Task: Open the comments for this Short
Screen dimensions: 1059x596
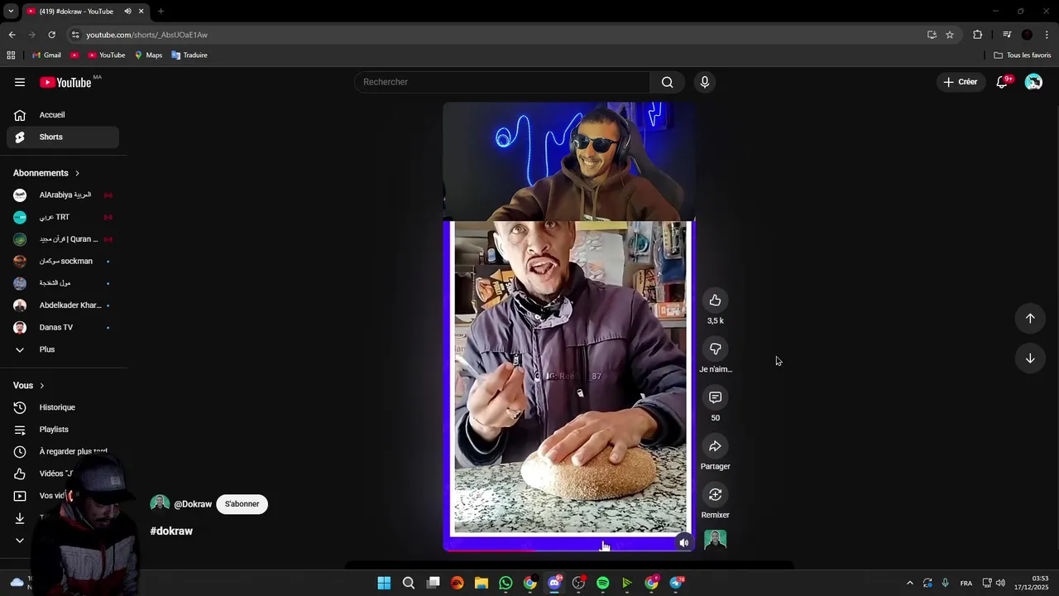Action: click(x=716, y=397)
